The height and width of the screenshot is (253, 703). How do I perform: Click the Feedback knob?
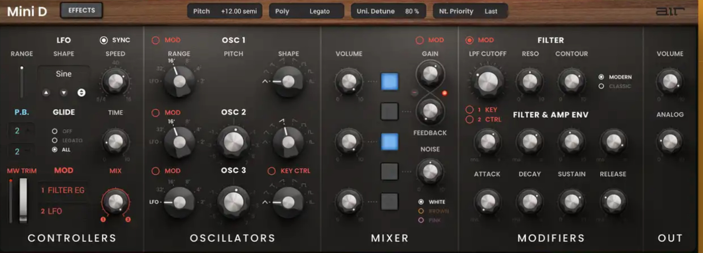point(430,111)
